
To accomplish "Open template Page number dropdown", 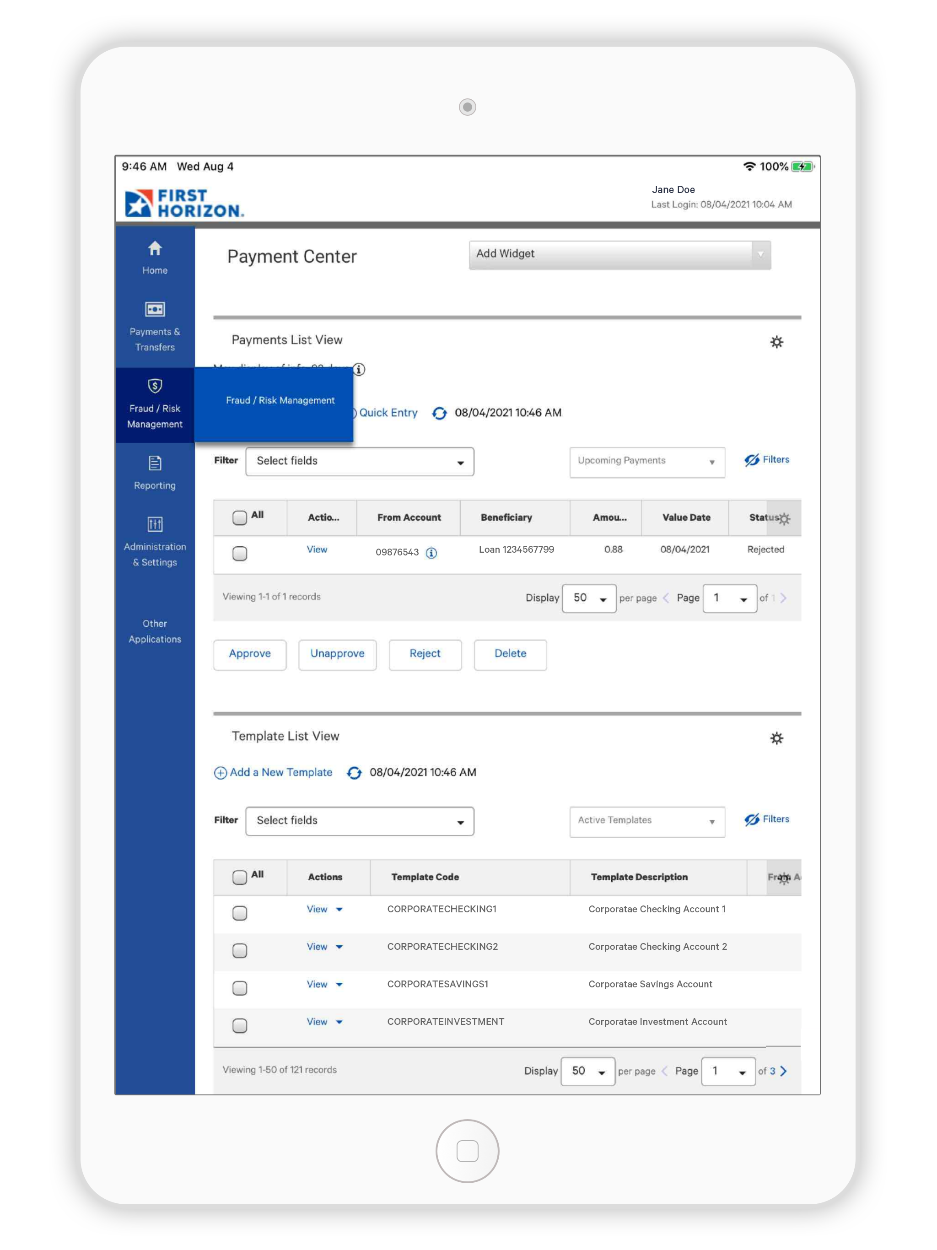I will (x=728, y=1071).
